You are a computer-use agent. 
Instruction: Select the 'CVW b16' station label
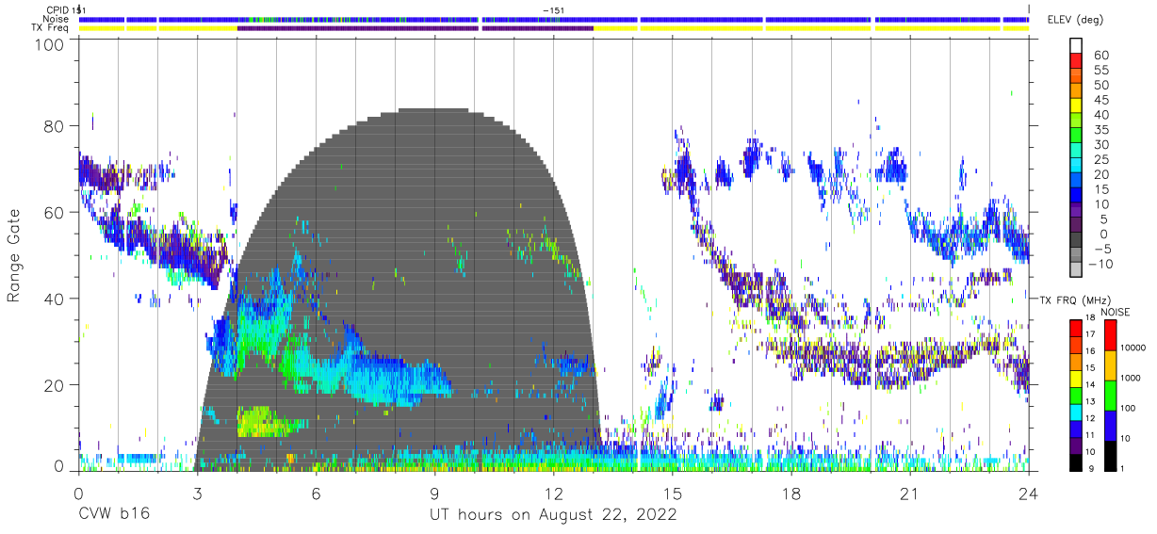113,514
